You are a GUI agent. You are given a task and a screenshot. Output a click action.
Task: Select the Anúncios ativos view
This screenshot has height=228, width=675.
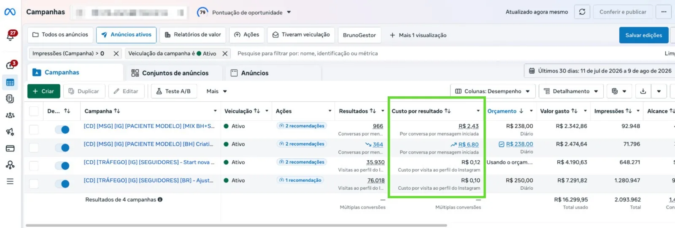coord(126,35)
